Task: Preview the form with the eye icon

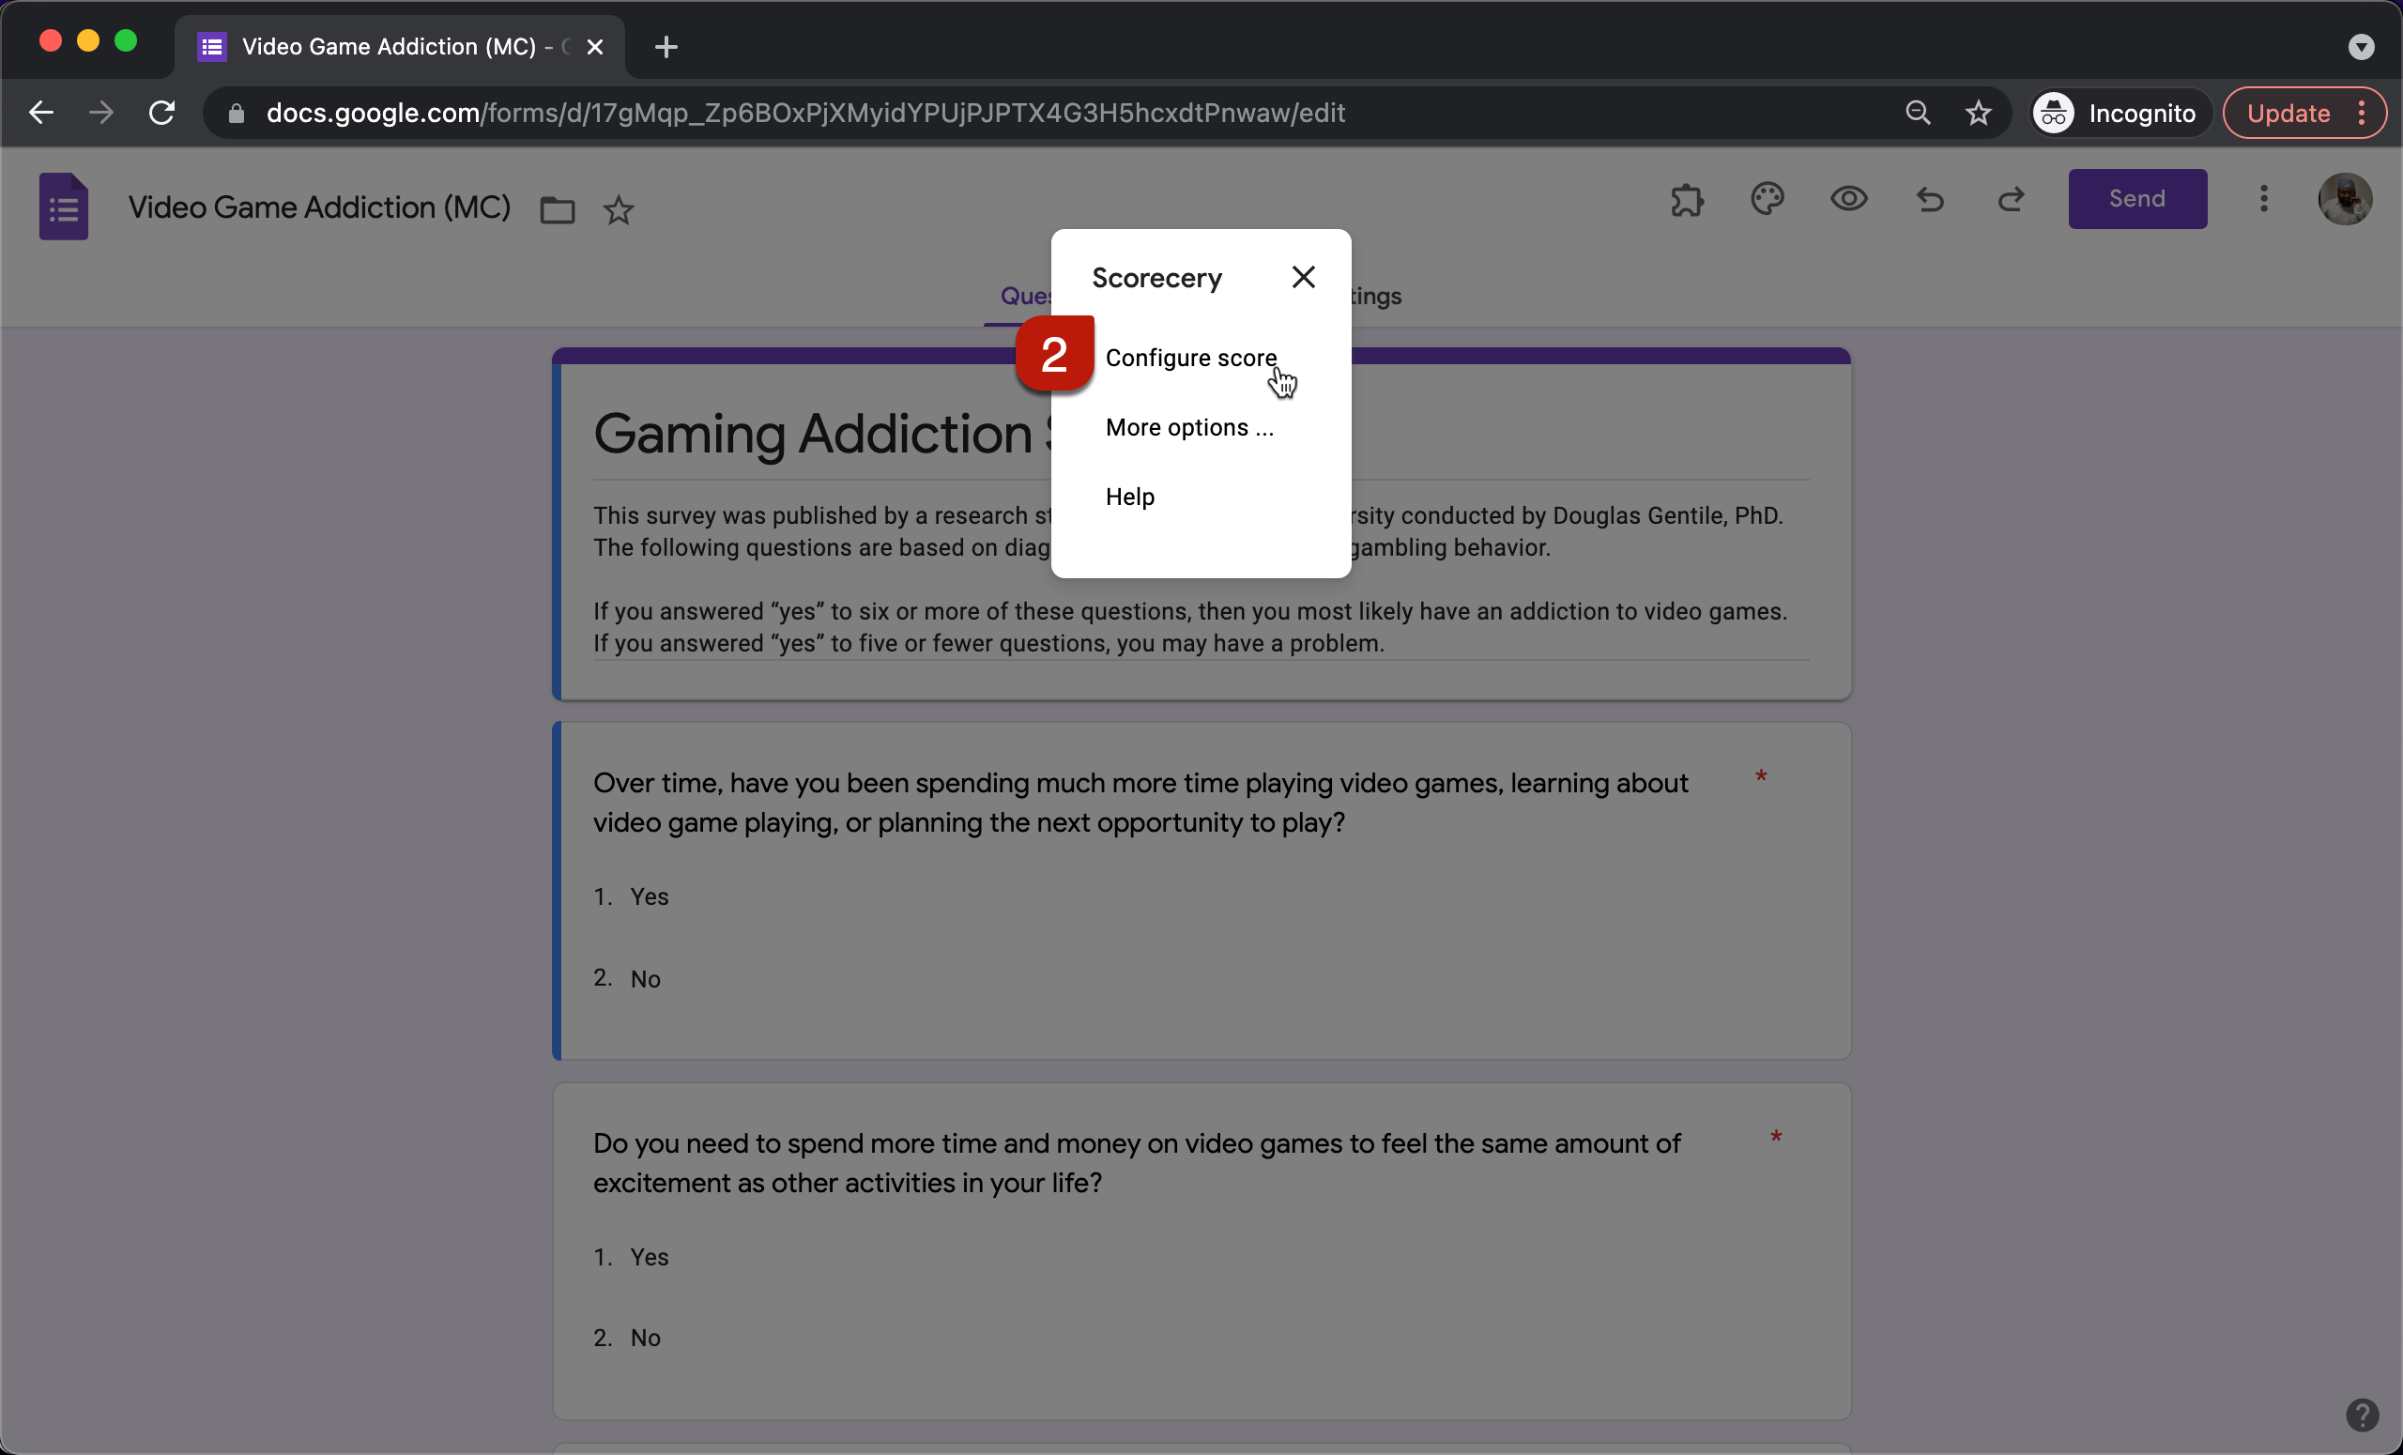Action: tap(1848, 200)
